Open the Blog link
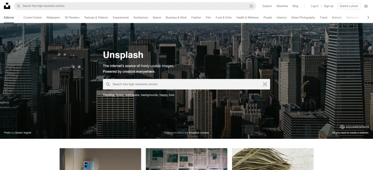This screenshot has width=373, height=170. click(x=295, y=6)
